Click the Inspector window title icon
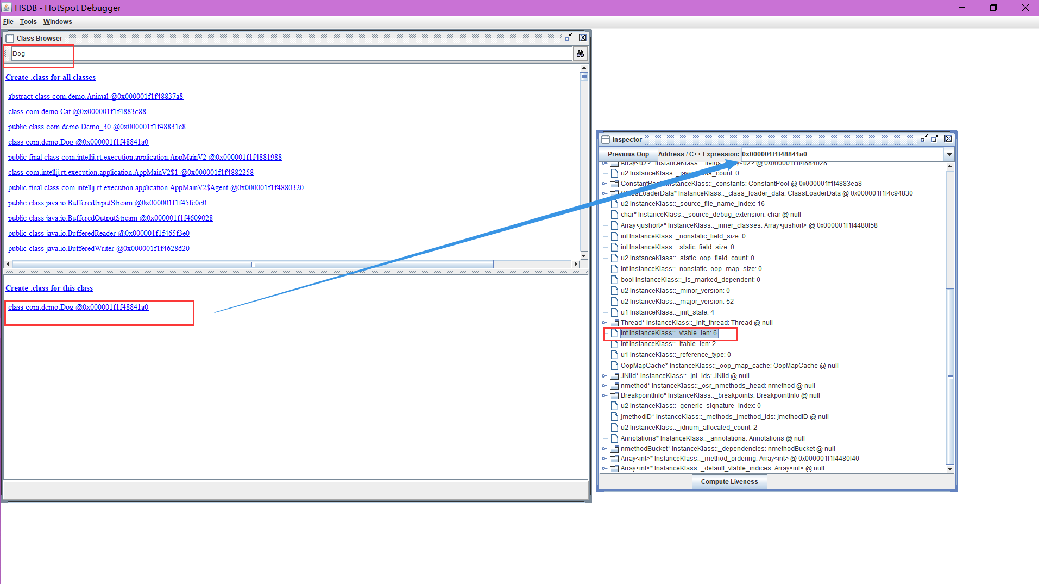The width and height of the screenshot is (1039, 584). coord(606,140)
